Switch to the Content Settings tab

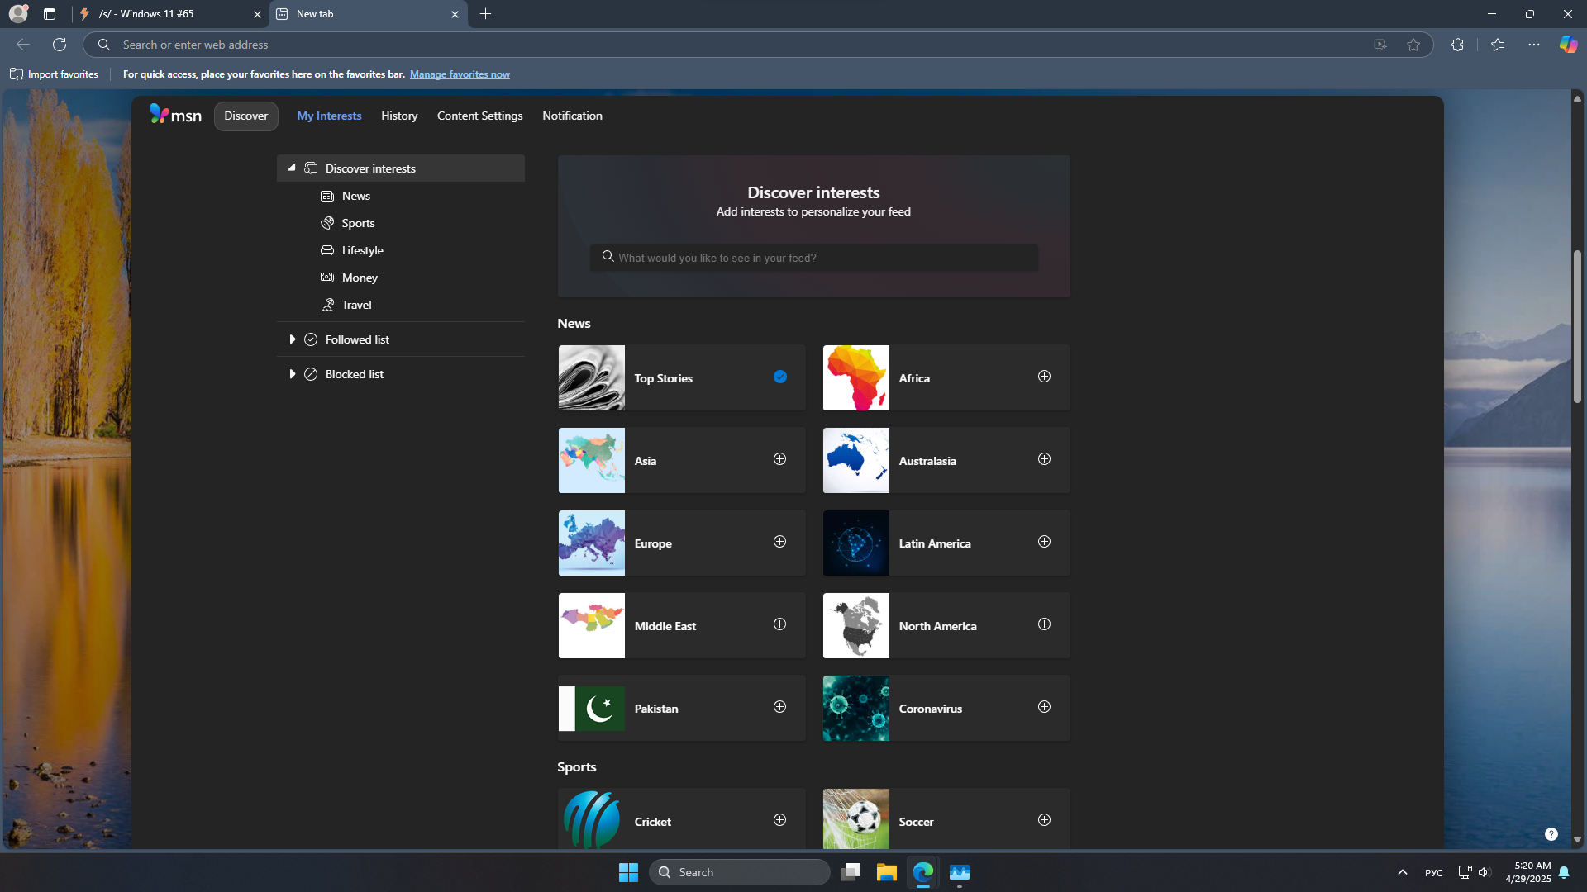click(x=479, y=116)
